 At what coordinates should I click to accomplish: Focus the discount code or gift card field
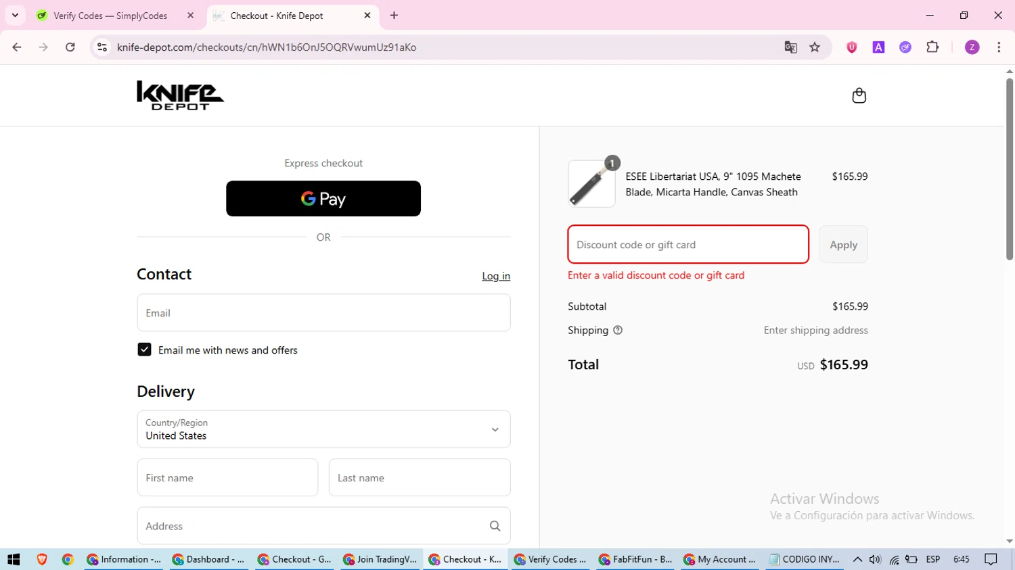[x=688, y=244]
